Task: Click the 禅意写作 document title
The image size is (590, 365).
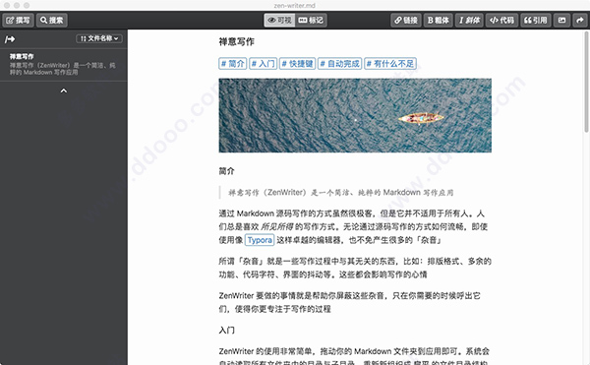Action: [x=236, y=41]
